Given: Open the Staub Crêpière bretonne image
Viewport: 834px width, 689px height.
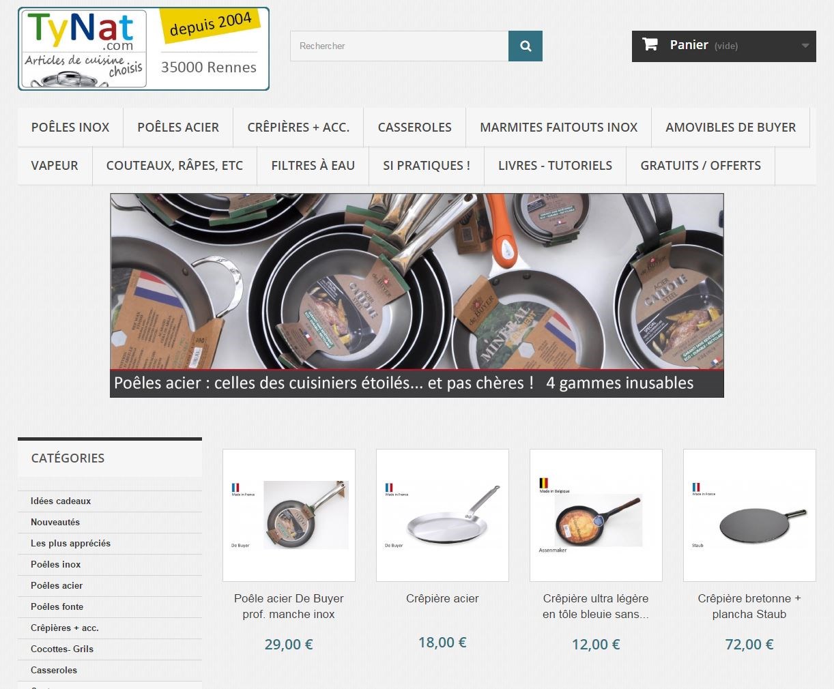Looking at the screenshot, I should [x=749, y=515].
